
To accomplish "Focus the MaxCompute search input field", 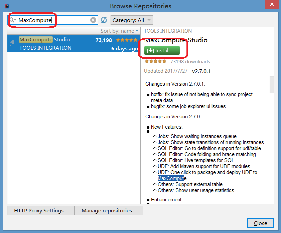I will (x=53, y=20).
